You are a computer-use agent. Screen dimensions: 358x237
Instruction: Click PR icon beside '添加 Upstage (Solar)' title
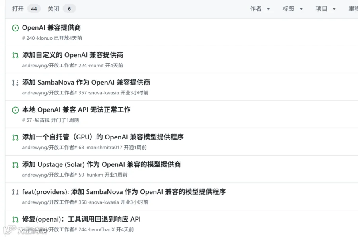pos(15,165)
